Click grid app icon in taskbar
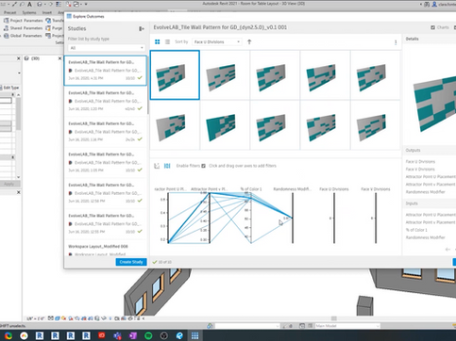 point(194,335)
